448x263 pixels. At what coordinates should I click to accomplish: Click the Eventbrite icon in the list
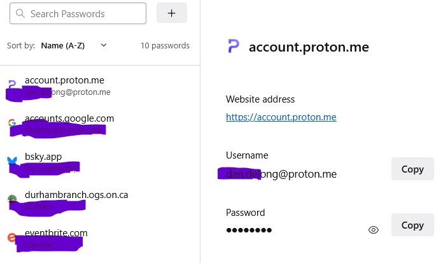11,238
